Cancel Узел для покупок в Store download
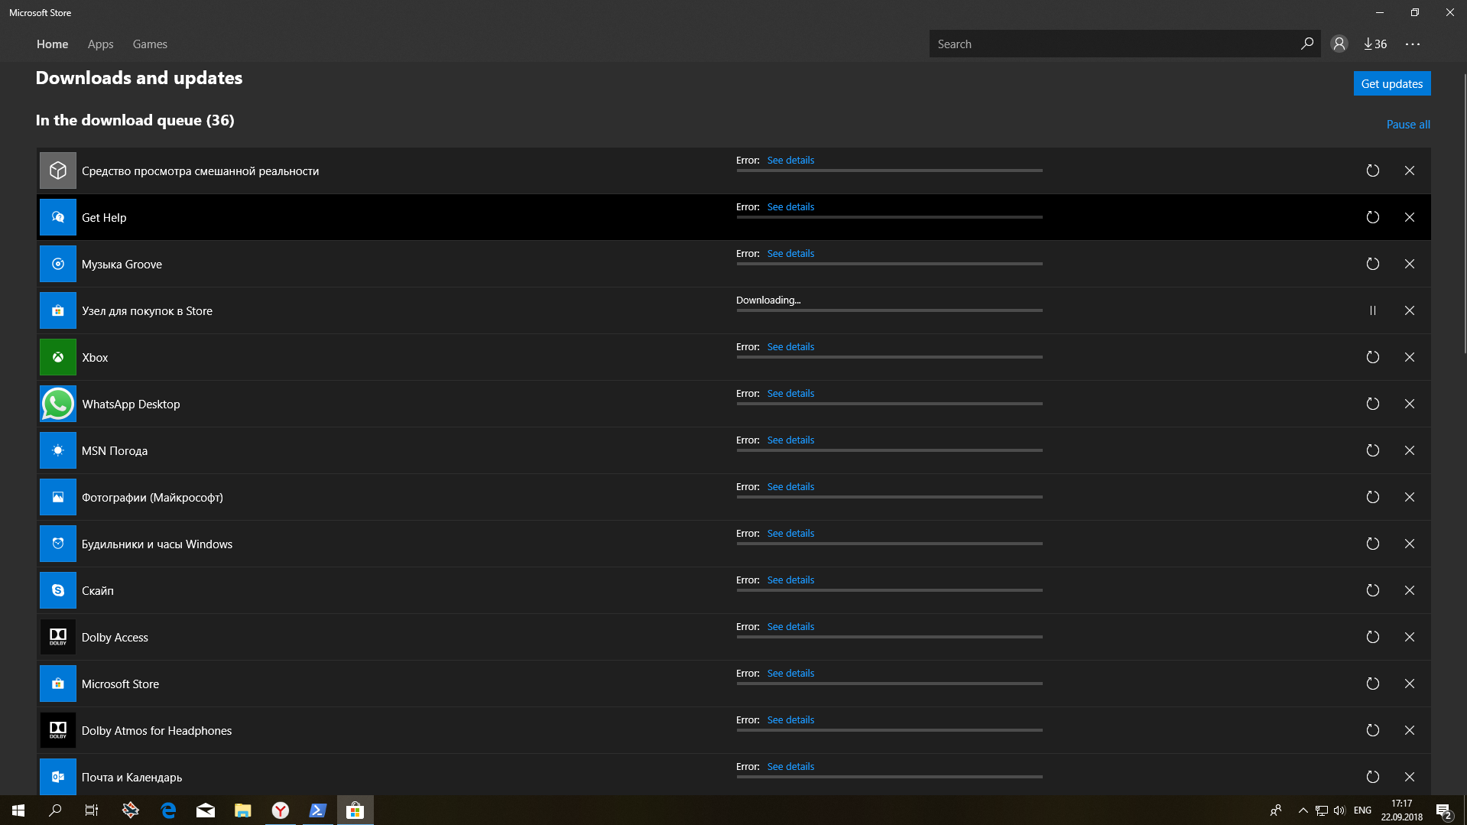1467x825 pixels. pos(1409,310)
